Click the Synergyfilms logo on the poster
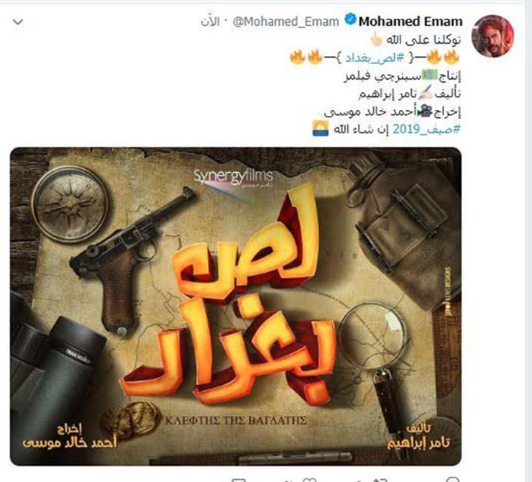 pos(234,177)
